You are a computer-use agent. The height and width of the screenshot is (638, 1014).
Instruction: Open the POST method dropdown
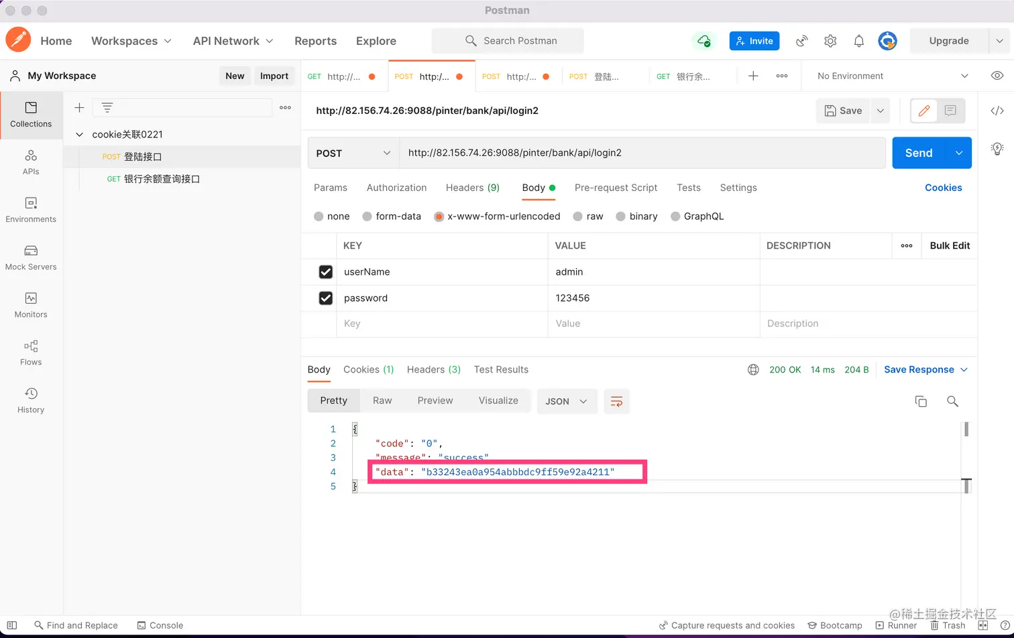click(x=353, y=153)
